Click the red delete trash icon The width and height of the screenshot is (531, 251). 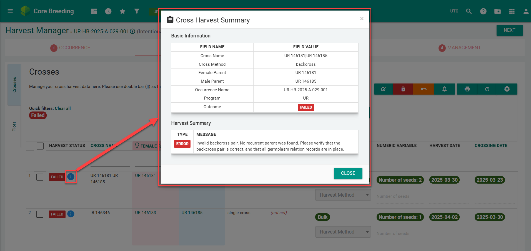point(403,89)
